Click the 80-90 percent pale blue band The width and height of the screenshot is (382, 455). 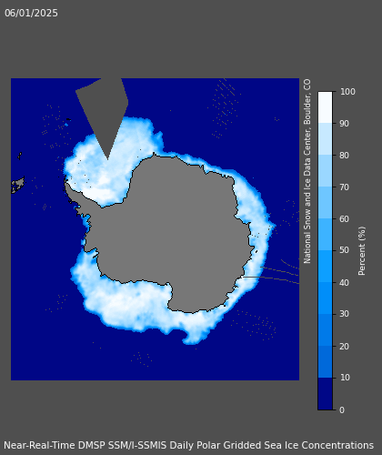point(325,139)
